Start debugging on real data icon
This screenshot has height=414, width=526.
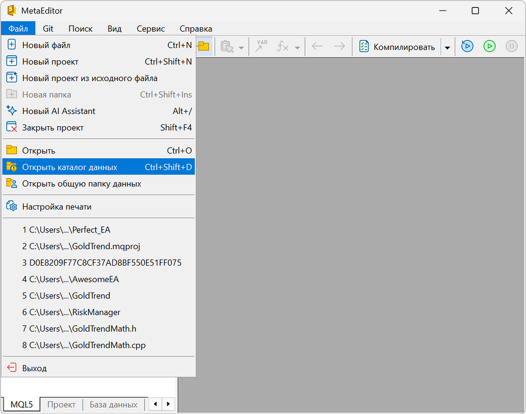click(x=467, y=46)
